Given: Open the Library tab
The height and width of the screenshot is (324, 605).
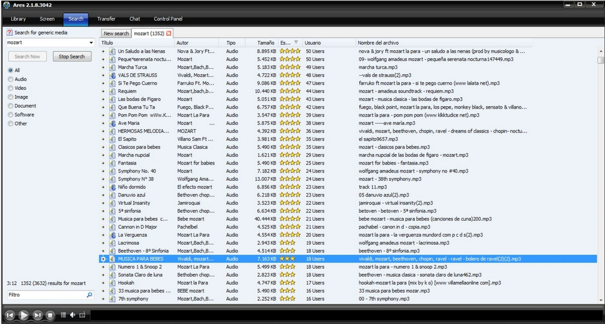Looking at the screenshot, I should point(18,19).
